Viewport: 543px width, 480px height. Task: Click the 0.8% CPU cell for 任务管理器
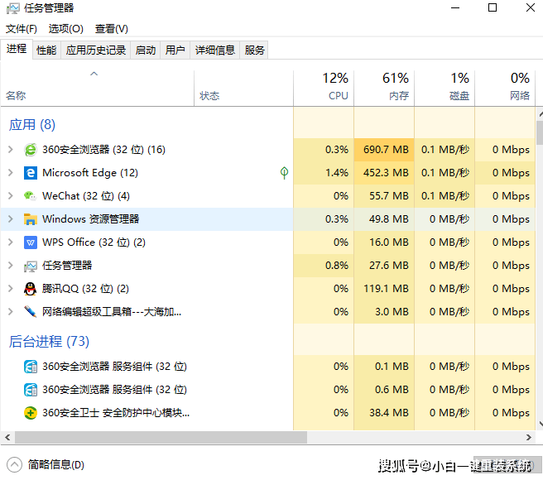tap(324, 266)
